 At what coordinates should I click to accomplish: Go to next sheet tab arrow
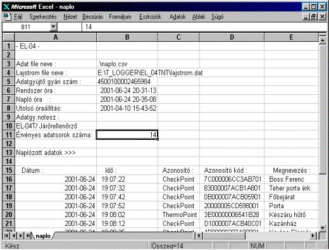pyautogui.click(x=21, y=235)
